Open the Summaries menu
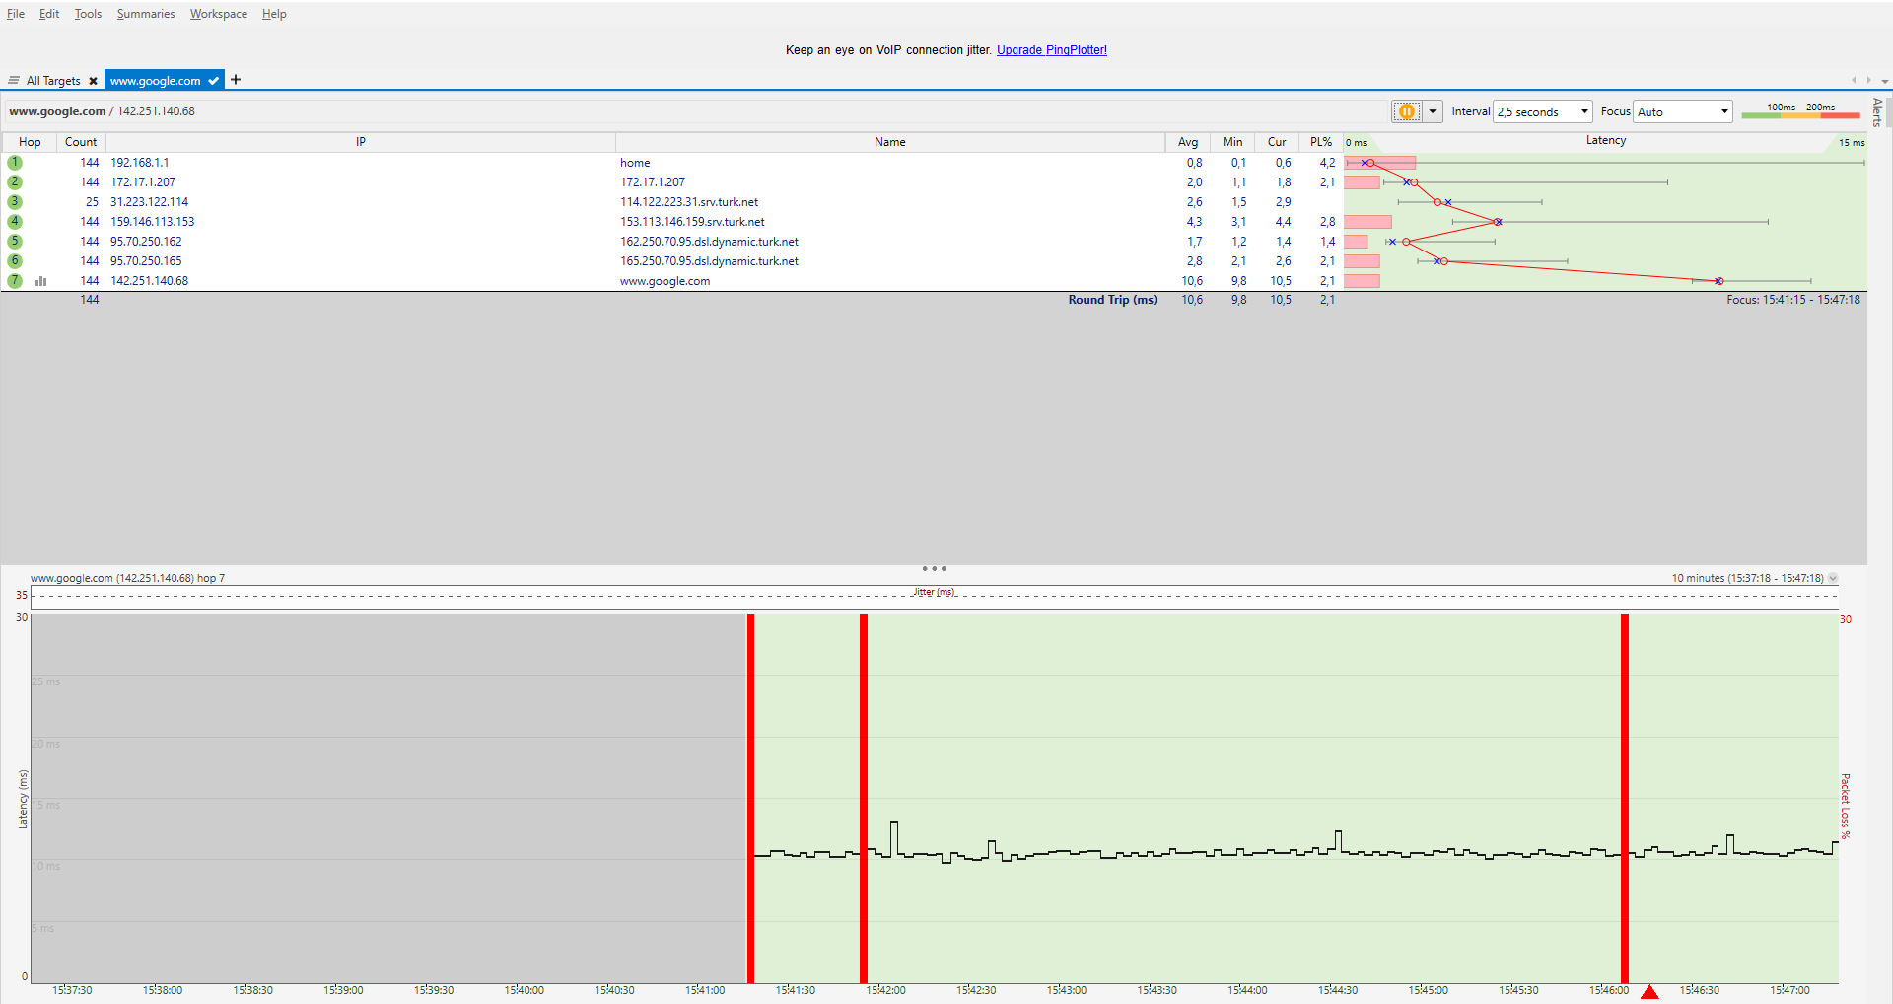Viewport: 1893px width, 1004px height. 146,14
